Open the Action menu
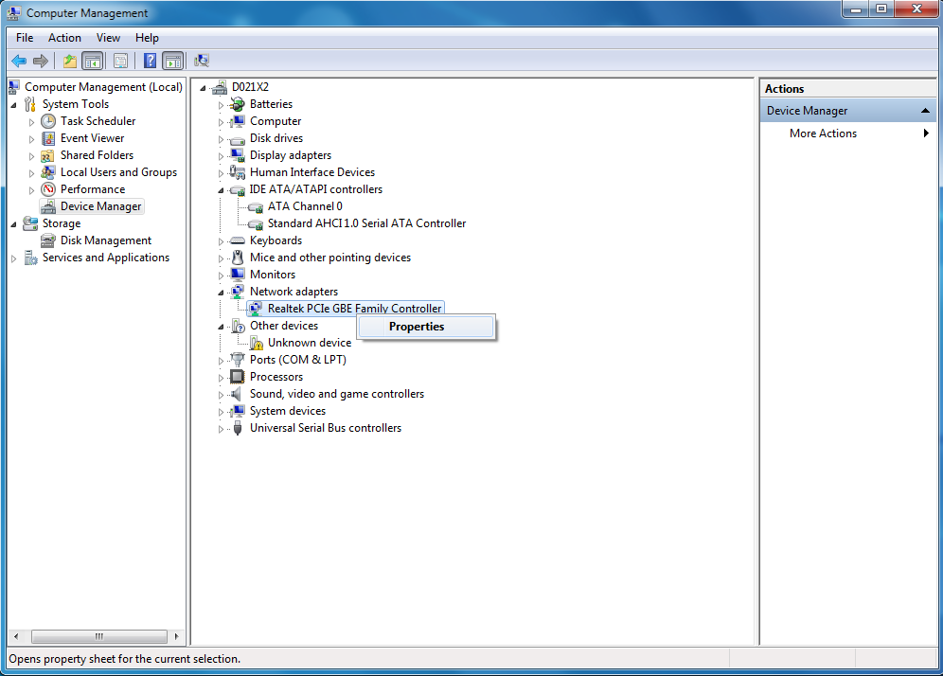 (64, 38)
